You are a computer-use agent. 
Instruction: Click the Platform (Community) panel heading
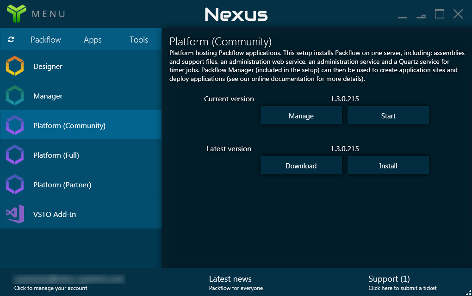[x=220, y=42]
